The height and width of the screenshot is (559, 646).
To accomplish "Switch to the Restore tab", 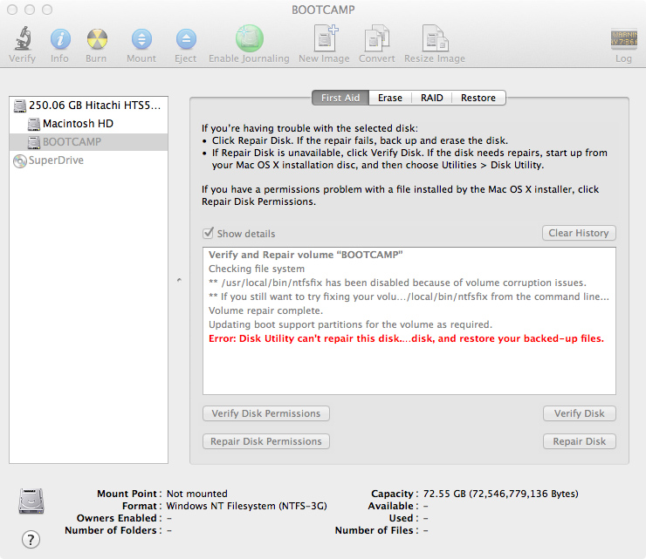I will [x=478, y=98].
